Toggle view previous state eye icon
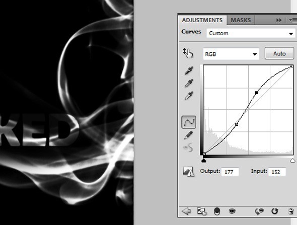The image size is (297, 225). click(259, 211)
